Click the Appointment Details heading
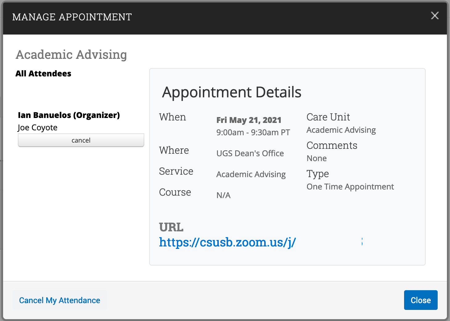450x321 pixels. pos(232,92)
